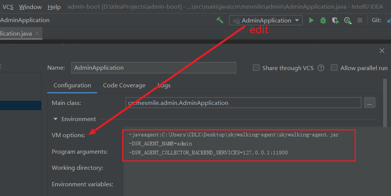This screenshot has height=196, width=391.
Task: Click the grey Stop square icon
Action: tap(360, 20)
